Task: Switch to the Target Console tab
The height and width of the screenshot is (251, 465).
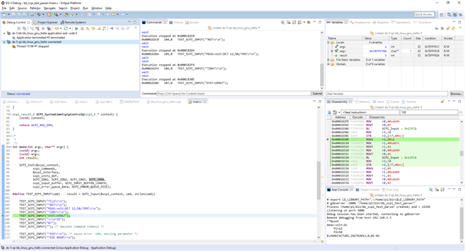Action: (367, 190)
